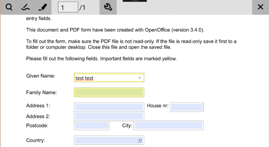Click the City input field
Screen dimensions: 269x147
pyautogui.click(x=168, y=126)
